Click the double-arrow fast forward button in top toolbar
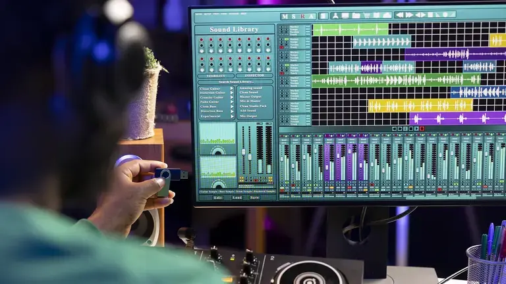 click(x=409, y=15)
